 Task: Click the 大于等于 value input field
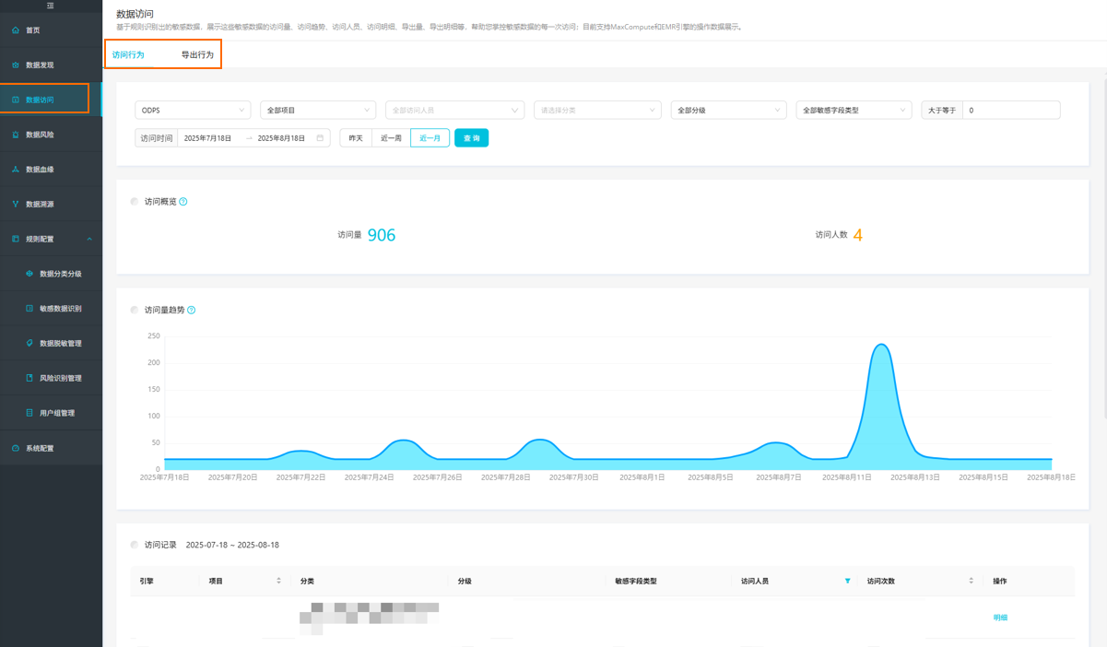coord(1011,111)
